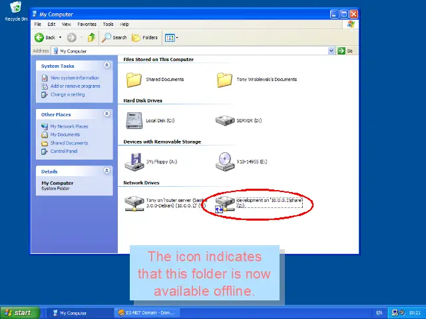Open the Views dropdown in toolbar
This screenshot has width=426, height=319.
point(171,38)
